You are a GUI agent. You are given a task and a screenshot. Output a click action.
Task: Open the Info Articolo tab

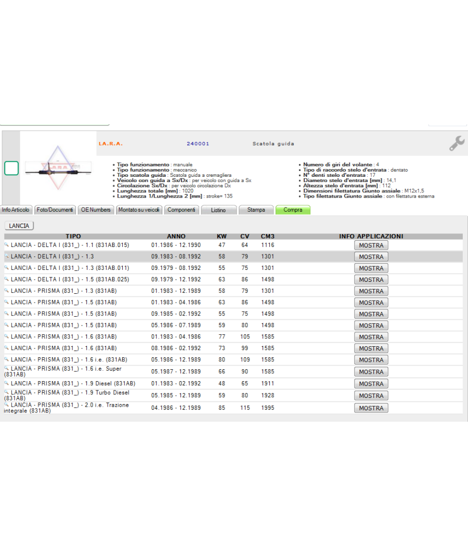(16, 210)
